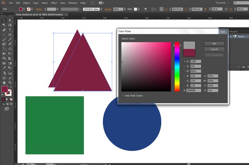Select the Artboard tool
Viewport: 249px width, 165px height.
(x=4, y=78)
